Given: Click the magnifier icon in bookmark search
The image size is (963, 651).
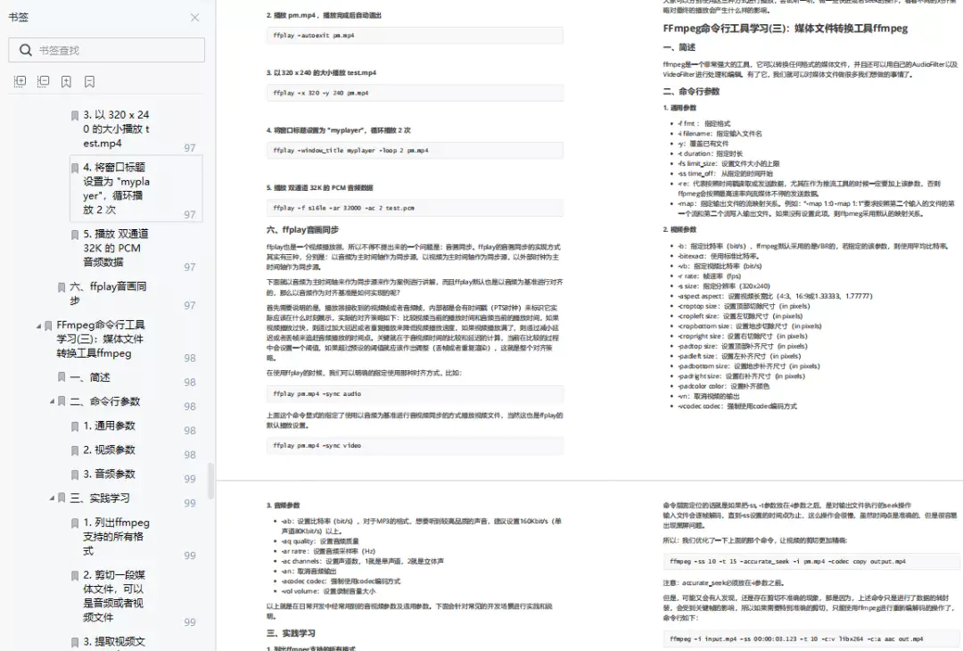Looking at the screenshot, I should click(x=25, y=50).
